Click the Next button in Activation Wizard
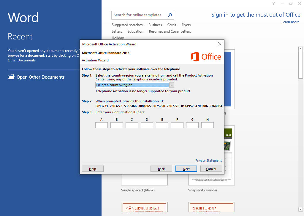Viewport: 304px width, 216px height. (186, 169)
